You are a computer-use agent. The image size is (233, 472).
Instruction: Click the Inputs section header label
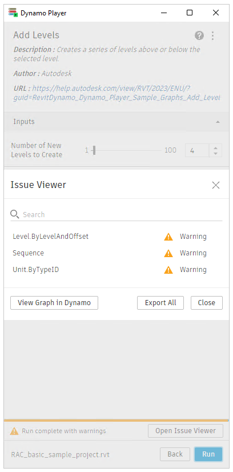[24, 122]
